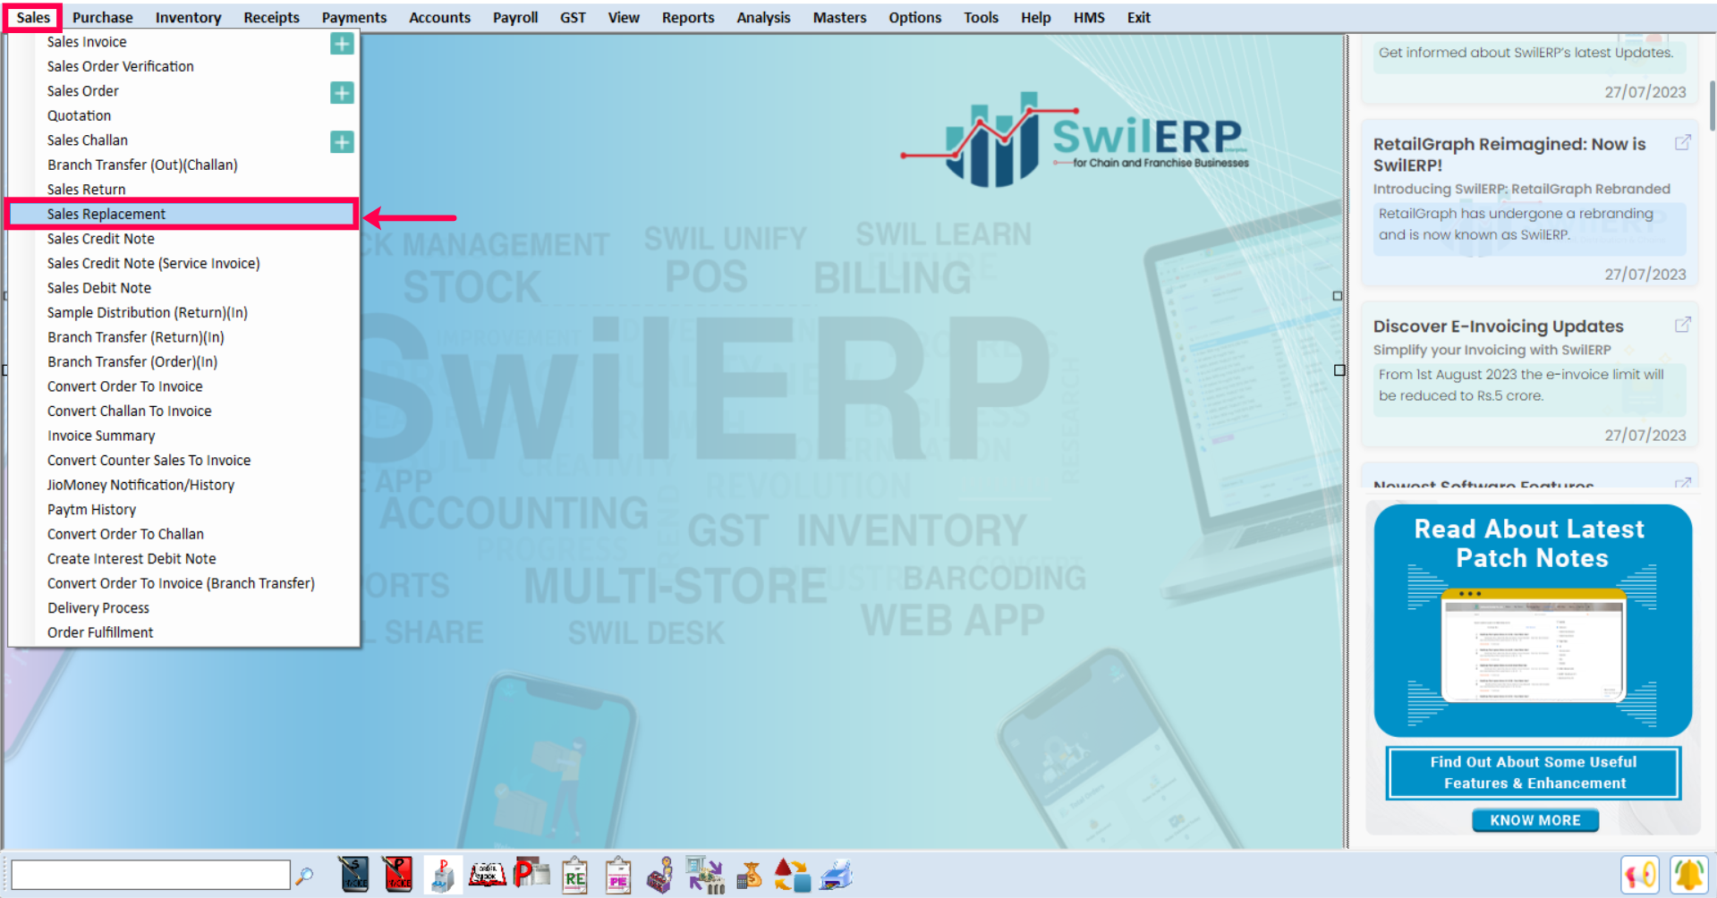The height and width of the screenshot is (898, 1717).
Task: Open the Masters menu
Action: pyautogui.click(x=839, y=17)
